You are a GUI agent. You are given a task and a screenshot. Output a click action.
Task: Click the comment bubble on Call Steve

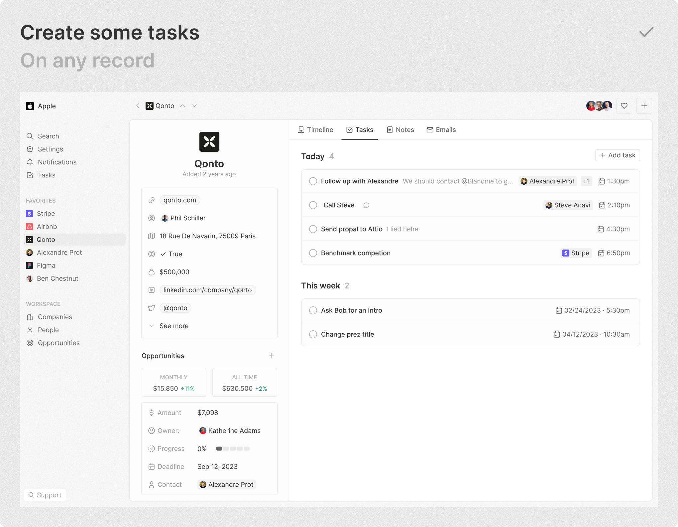[x=366, y=205]
